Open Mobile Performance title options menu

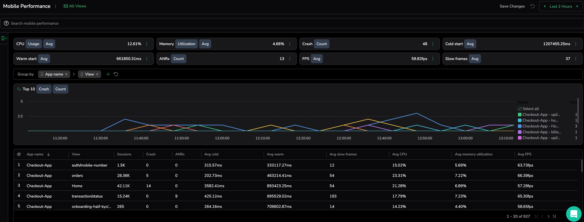coord(56,6)
